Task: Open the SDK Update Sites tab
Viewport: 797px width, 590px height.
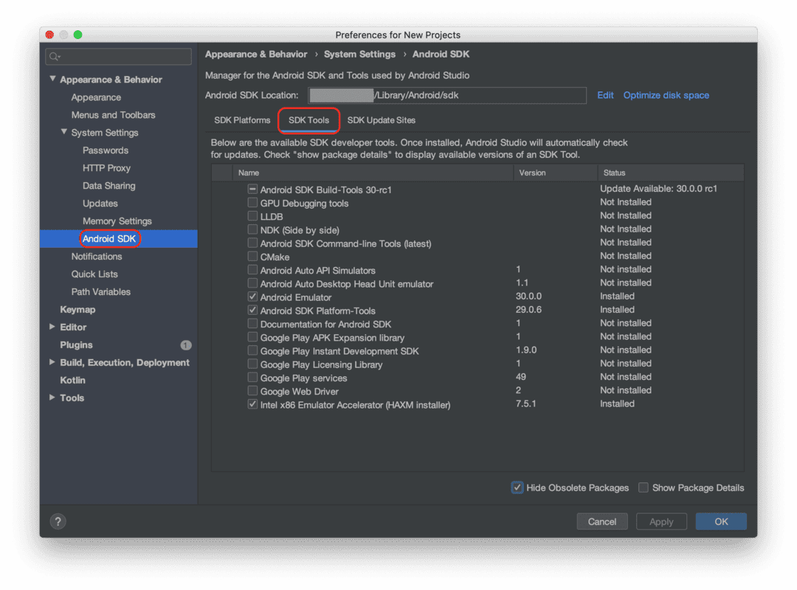Action: click(x=379, y=120)
